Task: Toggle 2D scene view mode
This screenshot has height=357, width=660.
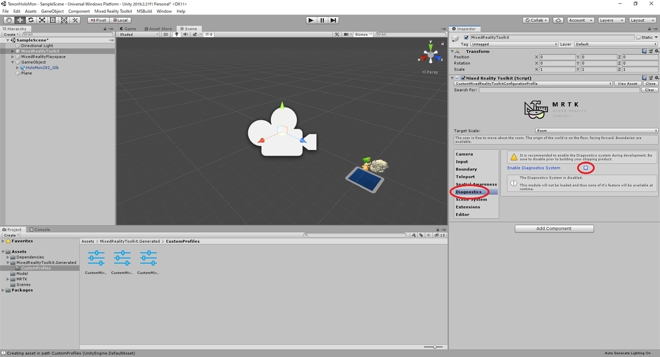Action: [x=166, y=34]
